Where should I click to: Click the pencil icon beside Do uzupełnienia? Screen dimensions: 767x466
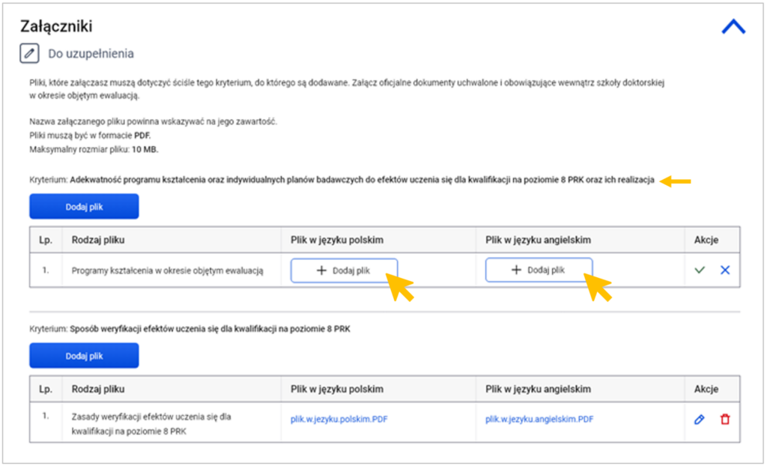coord(29,53)
